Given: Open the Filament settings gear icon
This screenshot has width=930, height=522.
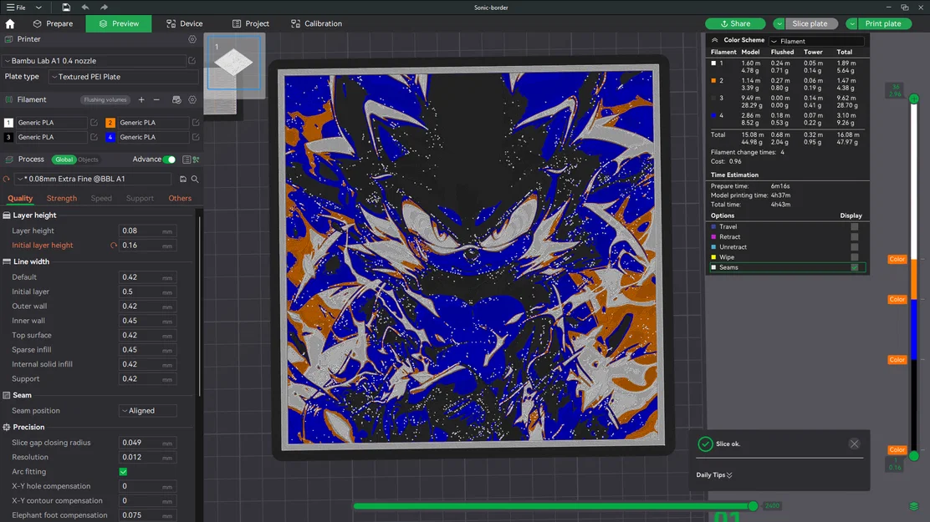Looking at the screenshot, I should coord(192,99).
